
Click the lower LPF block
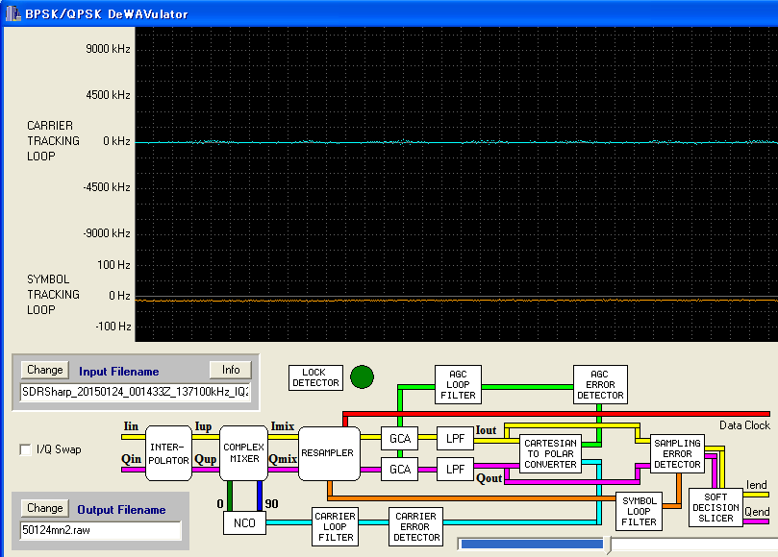pyautogui.click(x=456, y=469)
